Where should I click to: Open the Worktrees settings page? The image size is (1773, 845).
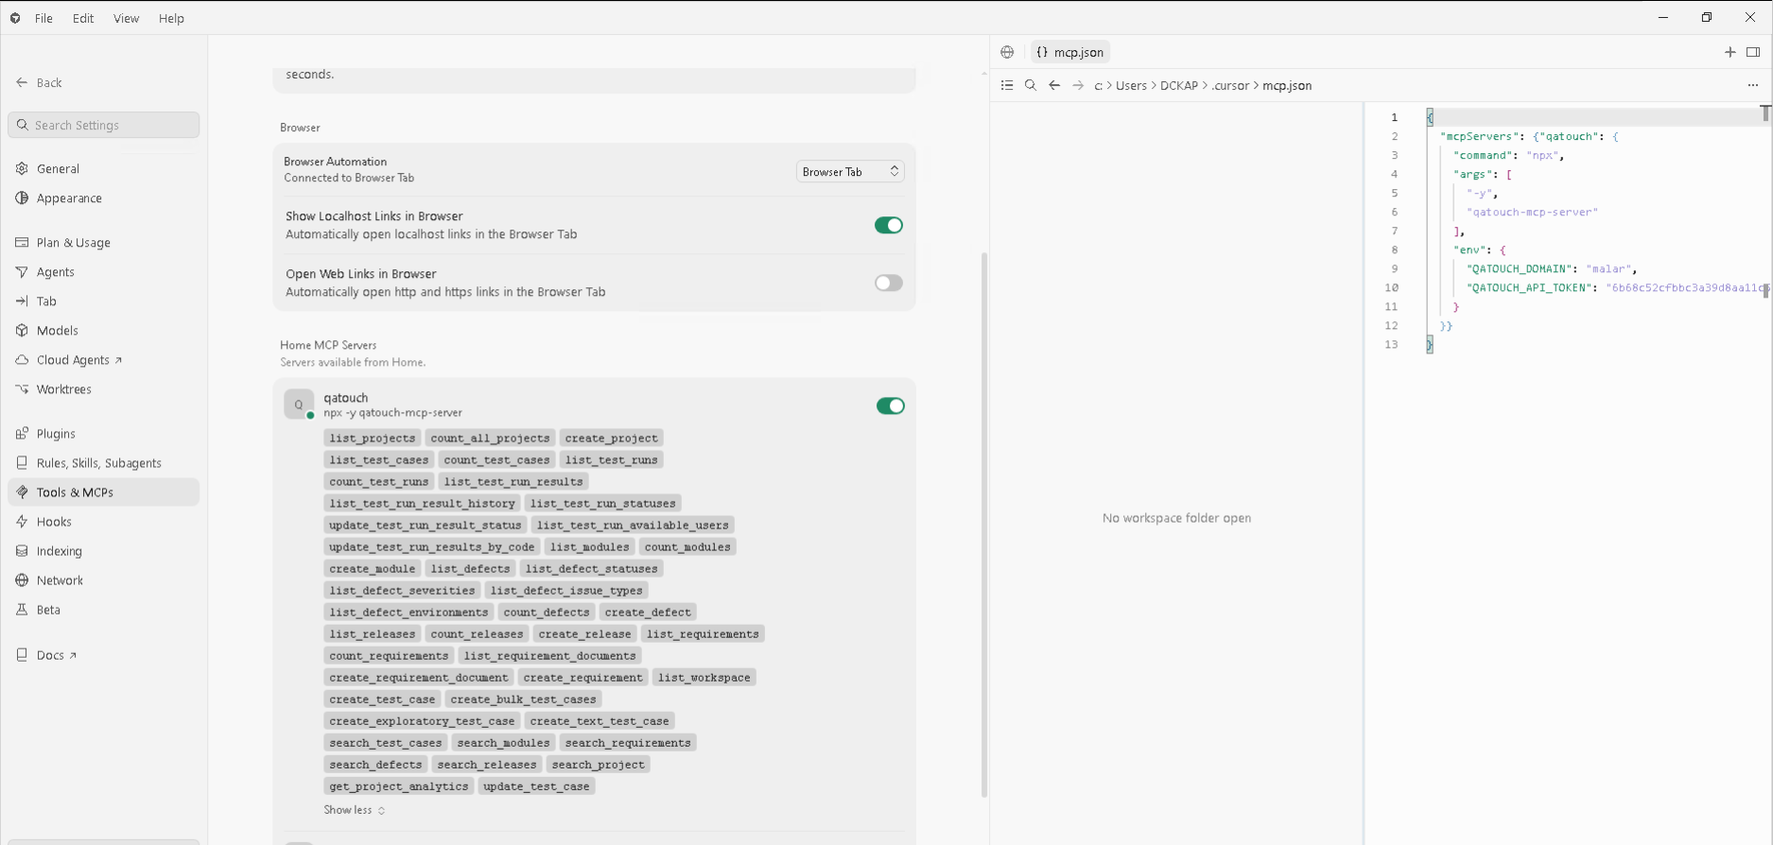(103, 388)
